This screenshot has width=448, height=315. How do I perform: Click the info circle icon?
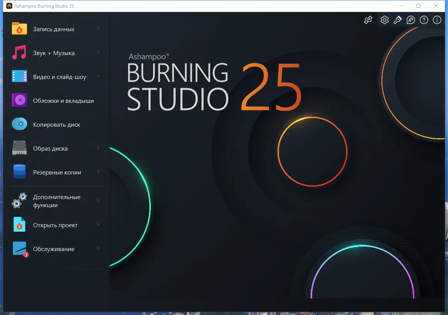(x=437, y=20)
